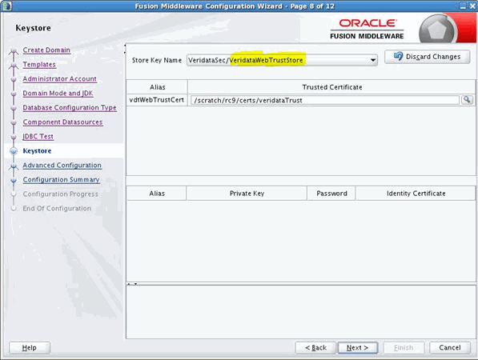478x360 pixels.
Task: Minimize the Configuration Wizard window
Action: pyautogui.click(x=463, y=6)
